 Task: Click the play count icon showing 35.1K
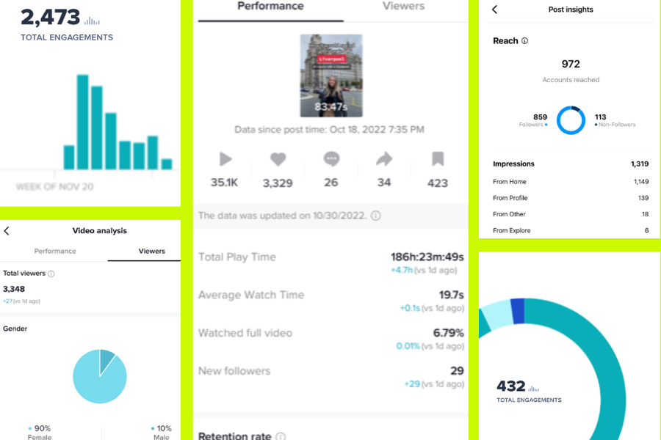click(225, 159)
